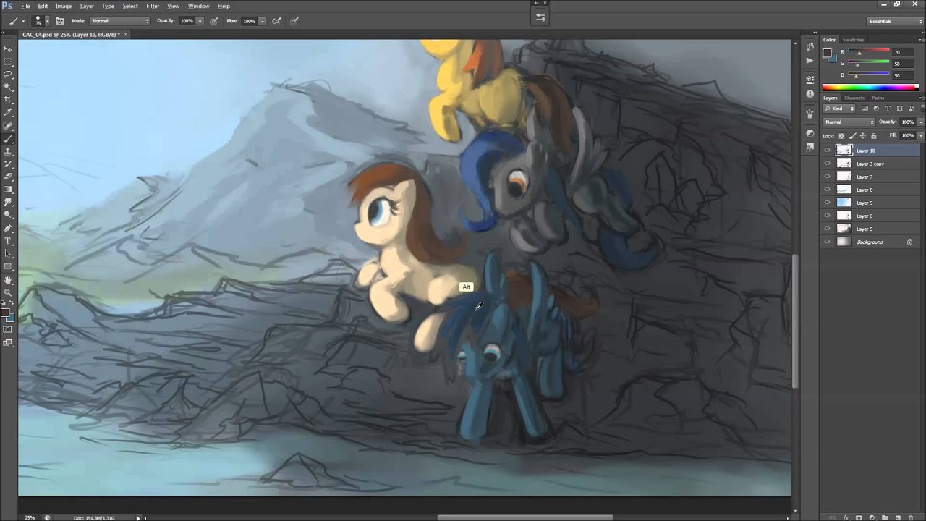926x521 pixels.
Task: Select the Layer 8 thumbnail
Action: tap(844, 190)
